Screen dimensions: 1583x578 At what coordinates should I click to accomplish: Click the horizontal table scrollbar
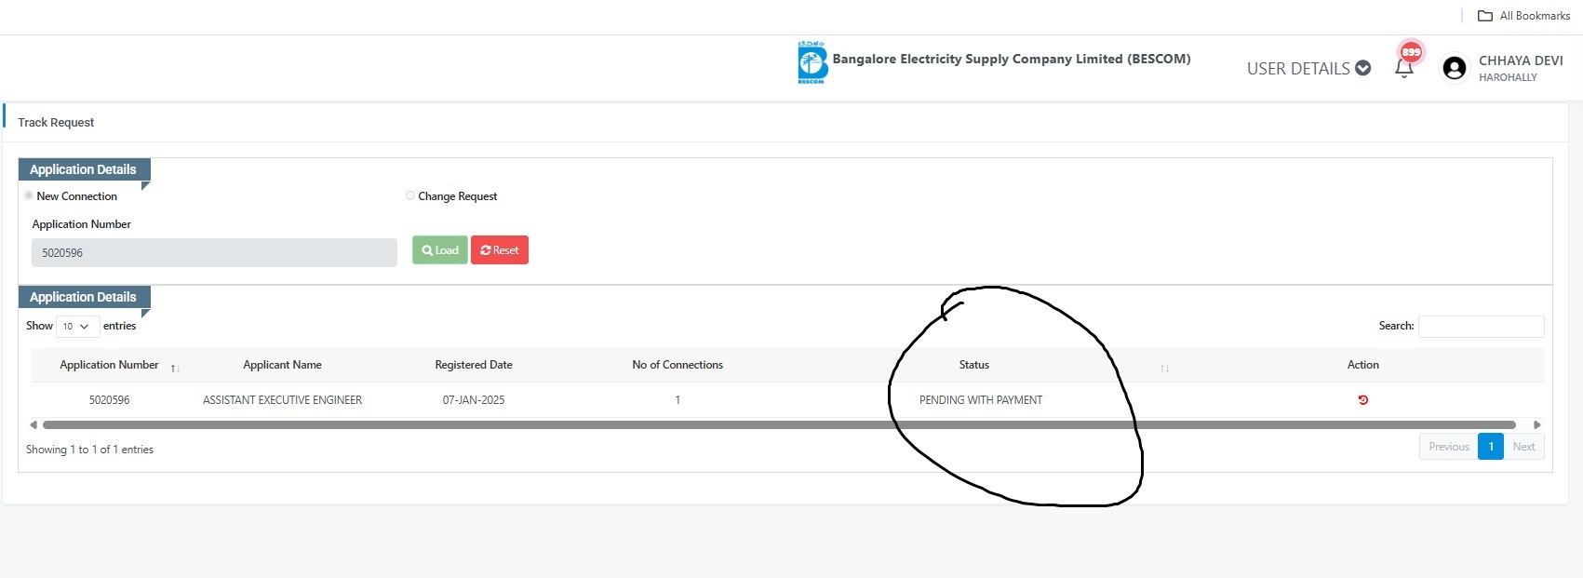[779, 424]
